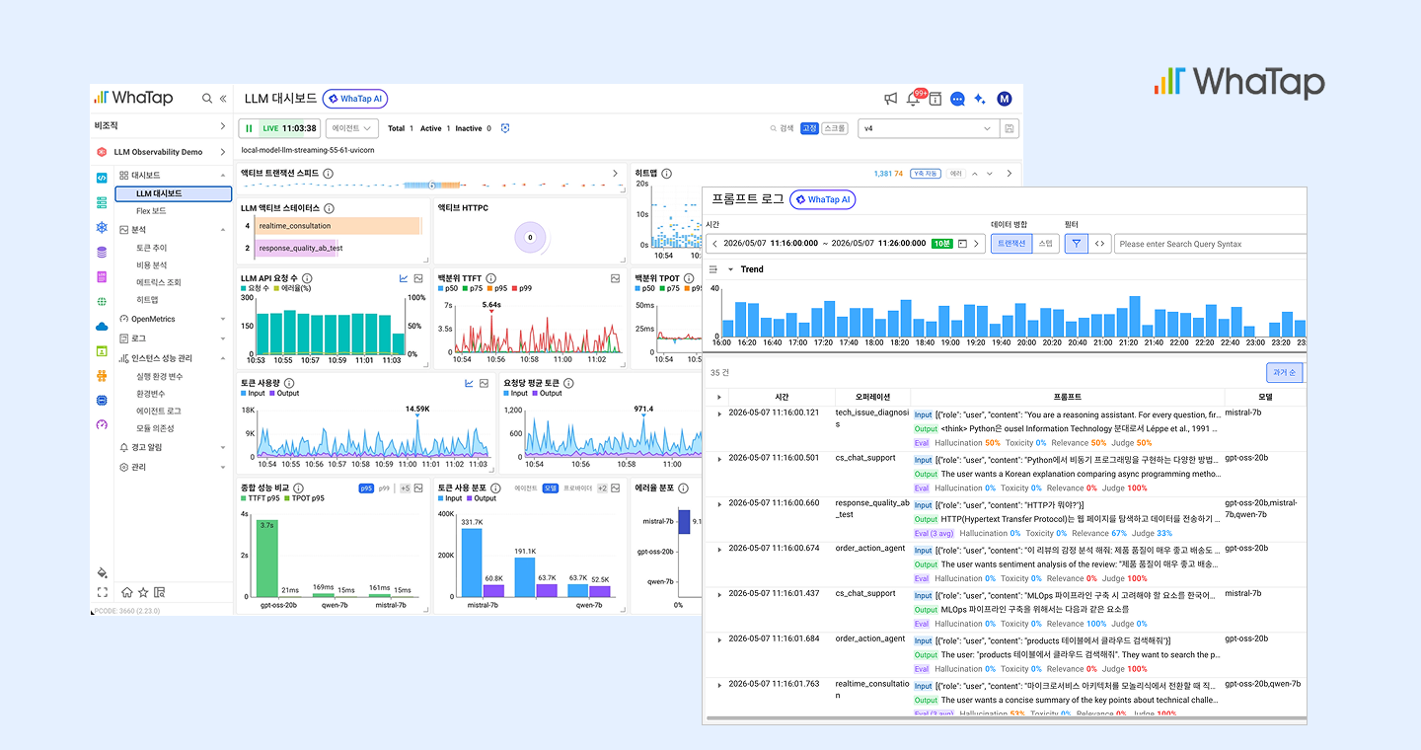Screen dimensions: 1421x750
Task: Click WhaTap AI button beside LLM 대시보드
Action: [355, 99]
